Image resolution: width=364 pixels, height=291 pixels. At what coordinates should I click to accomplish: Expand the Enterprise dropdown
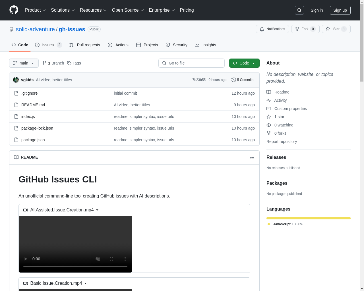pos(162,10)
